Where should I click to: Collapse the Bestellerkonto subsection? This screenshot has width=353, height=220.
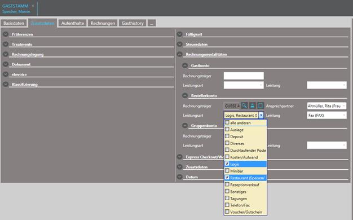[185, 95]
